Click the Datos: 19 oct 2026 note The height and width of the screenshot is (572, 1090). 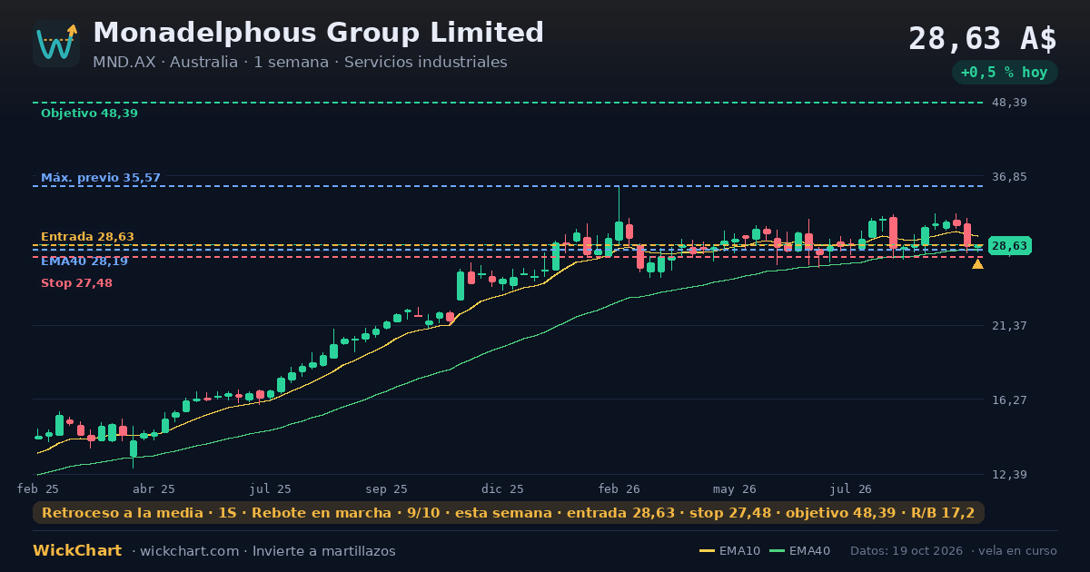[x=908, y=551]
